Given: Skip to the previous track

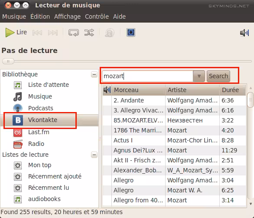Looking at the screenshot, I should (x=37, y=33).
